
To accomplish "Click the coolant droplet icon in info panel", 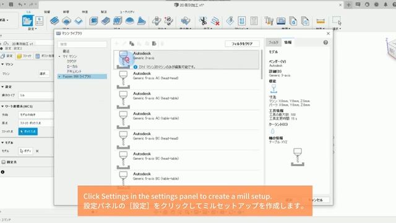I will 272,131.
